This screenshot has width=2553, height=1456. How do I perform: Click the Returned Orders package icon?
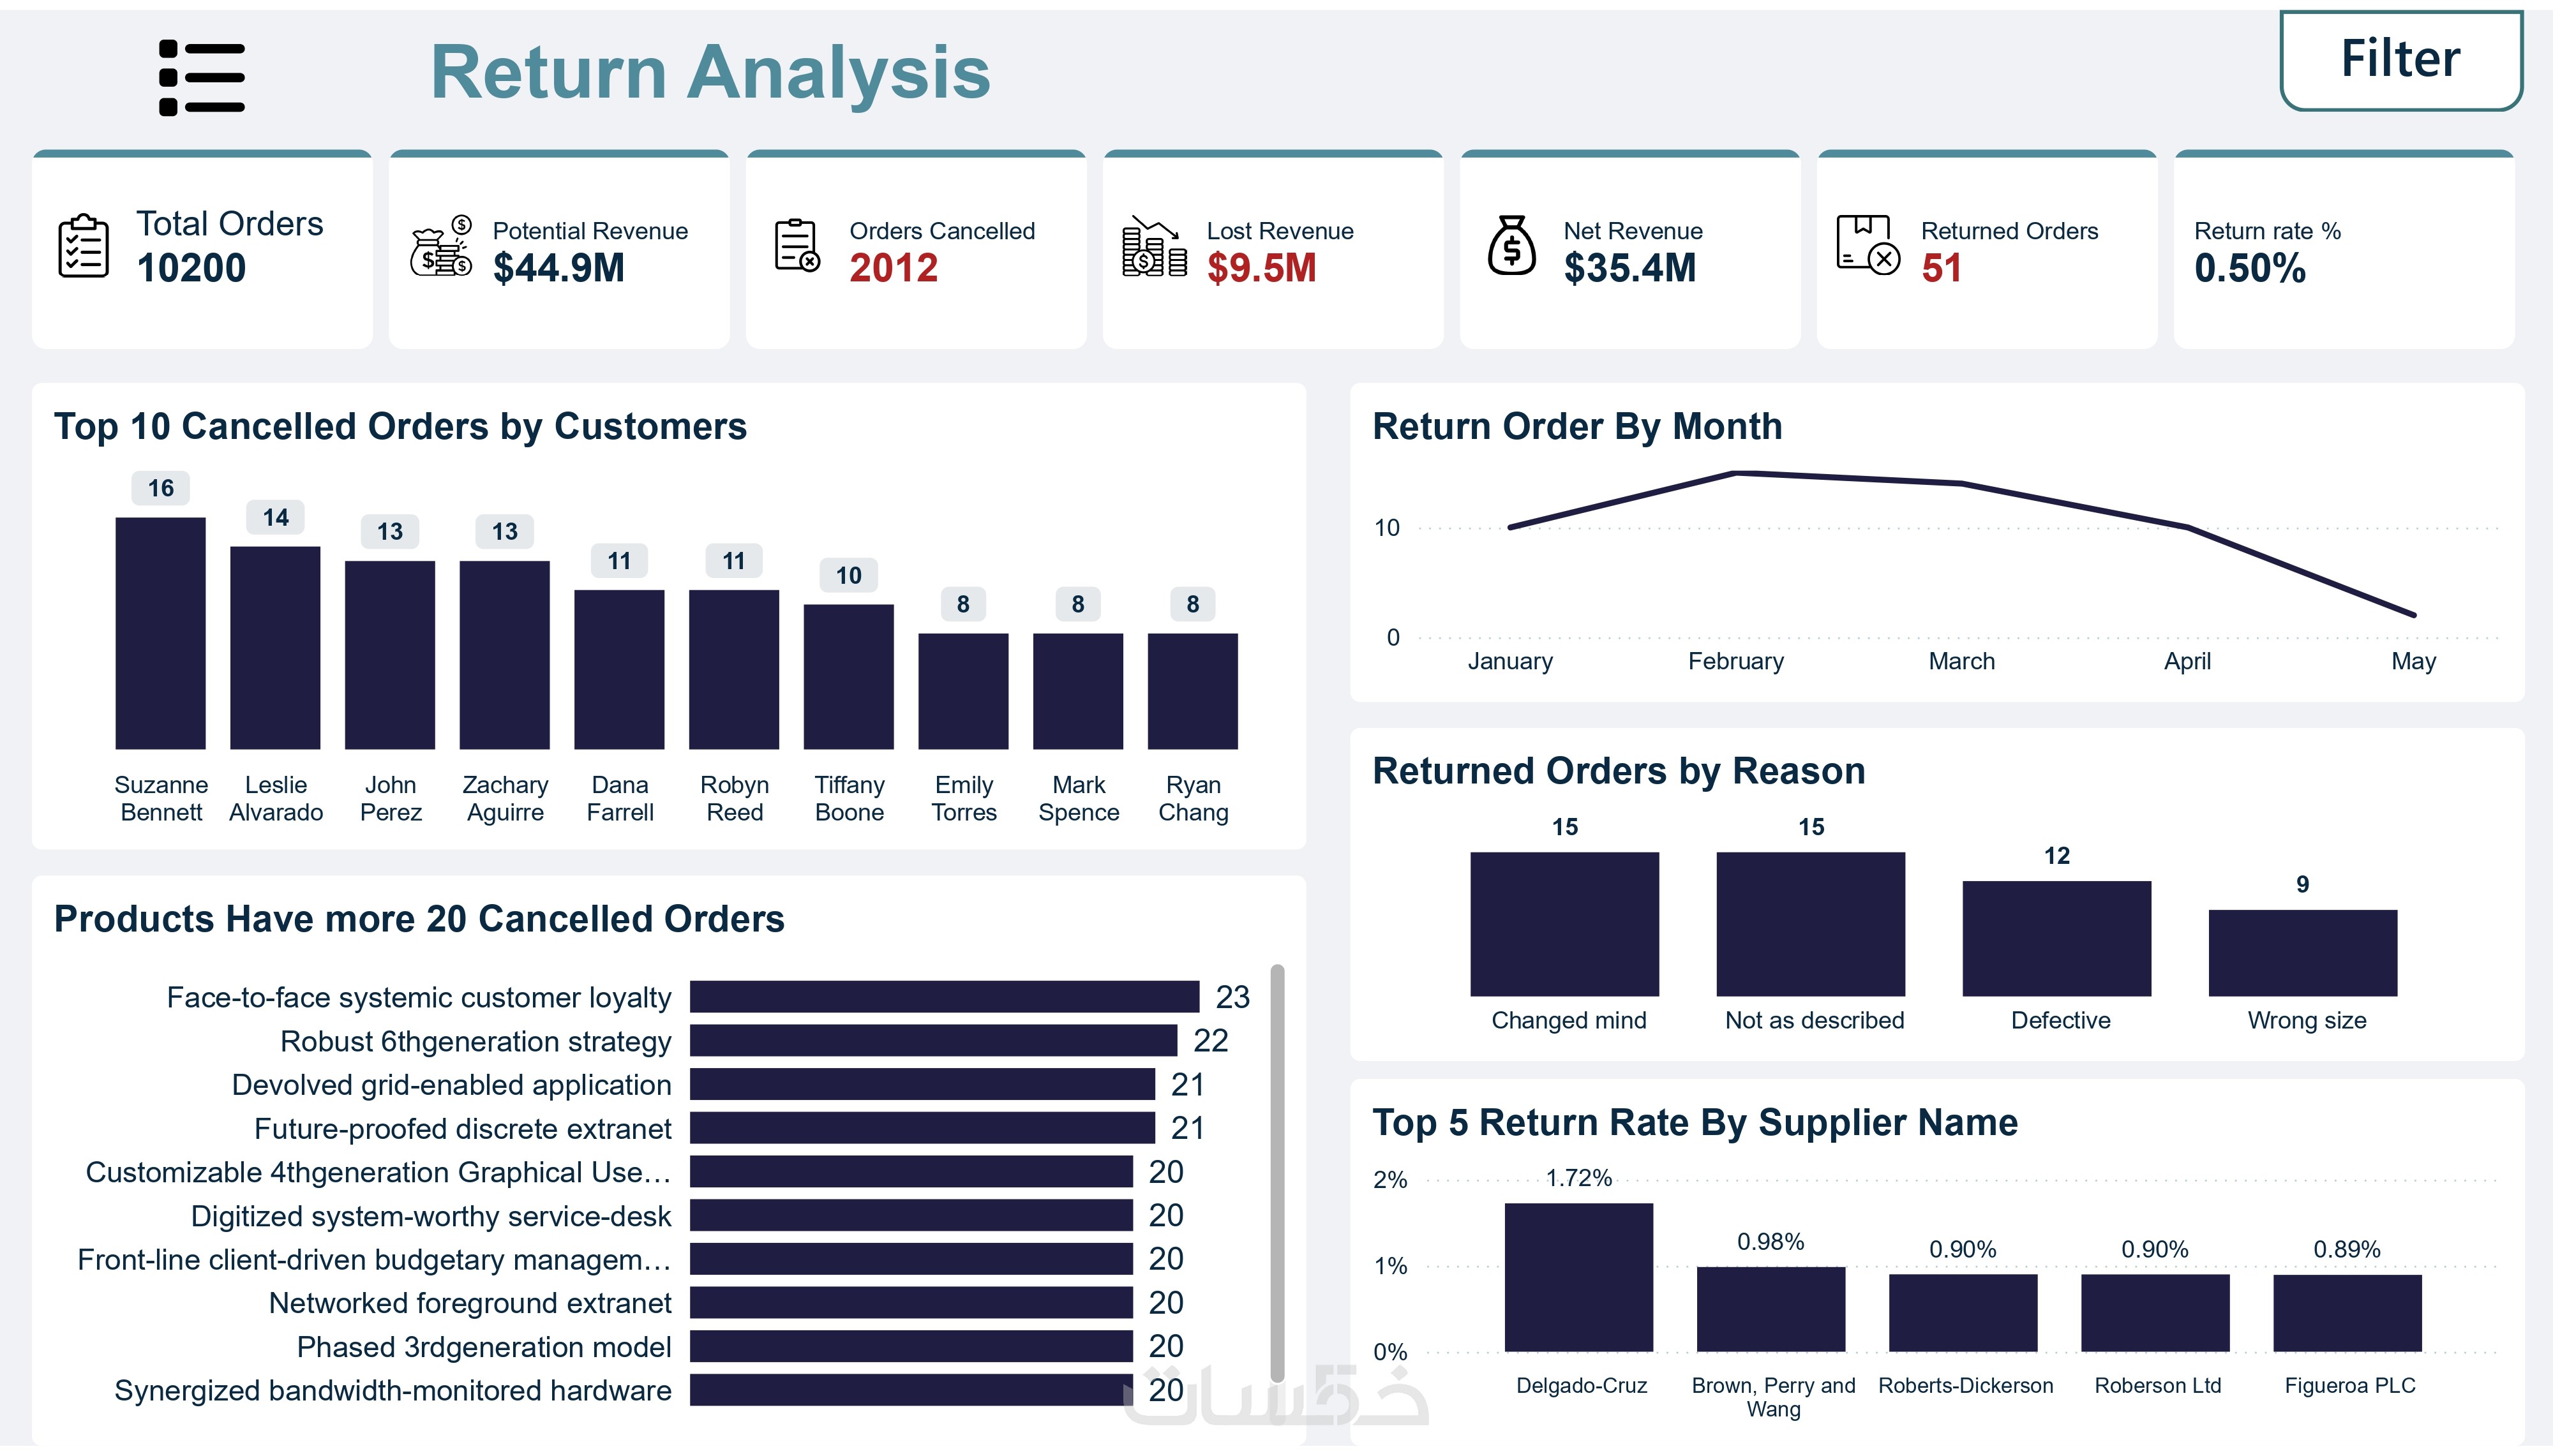pyautogui.click(x=1867, y=246)
